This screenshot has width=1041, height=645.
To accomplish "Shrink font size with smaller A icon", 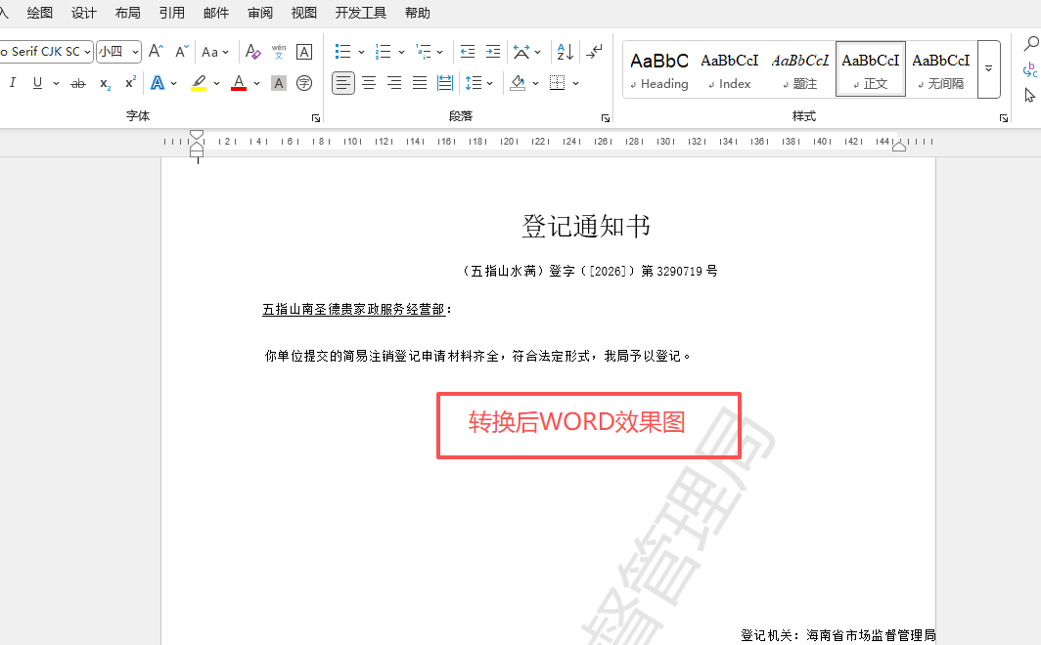I will click(x=182, y=51).
